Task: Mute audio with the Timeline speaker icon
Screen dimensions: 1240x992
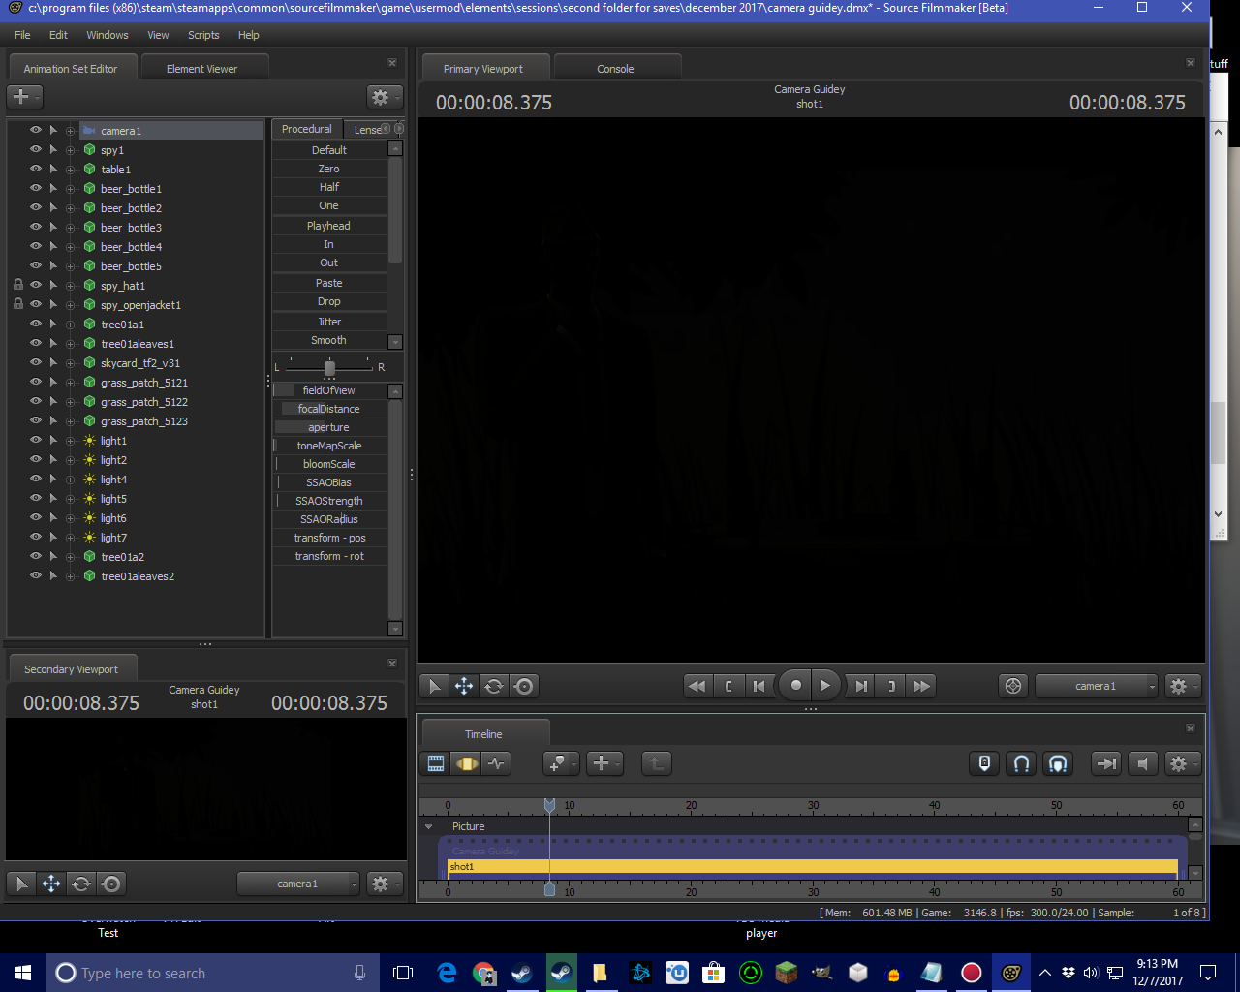Action: (x=1142, y=763)
